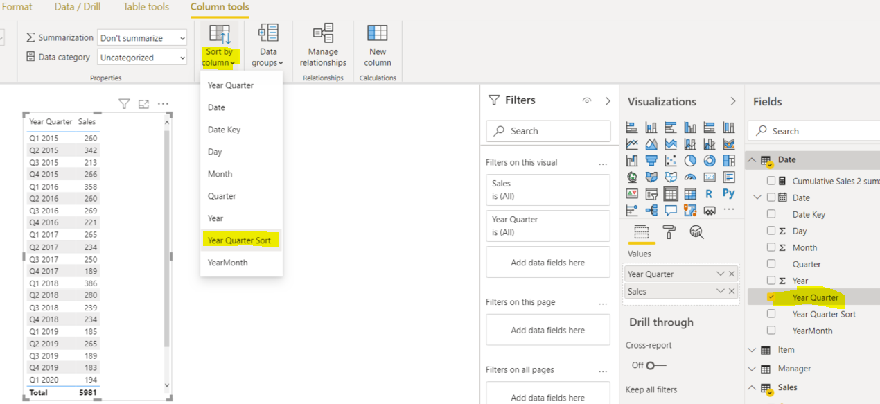Switch to the Data / Drill tab
The image size is (880, 404).
coord(77,7)
